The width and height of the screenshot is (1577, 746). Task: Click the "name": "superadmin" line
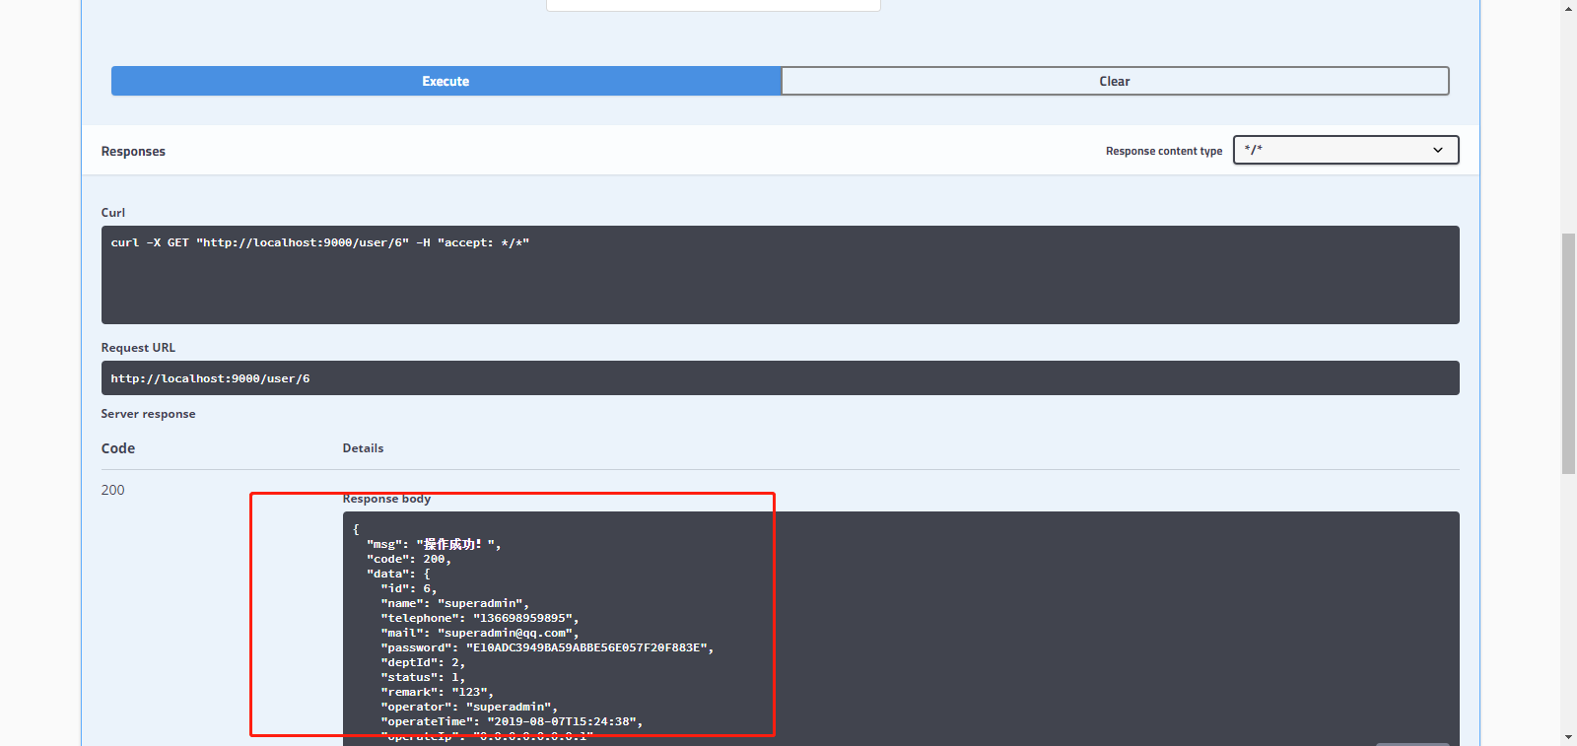(455, 603)
